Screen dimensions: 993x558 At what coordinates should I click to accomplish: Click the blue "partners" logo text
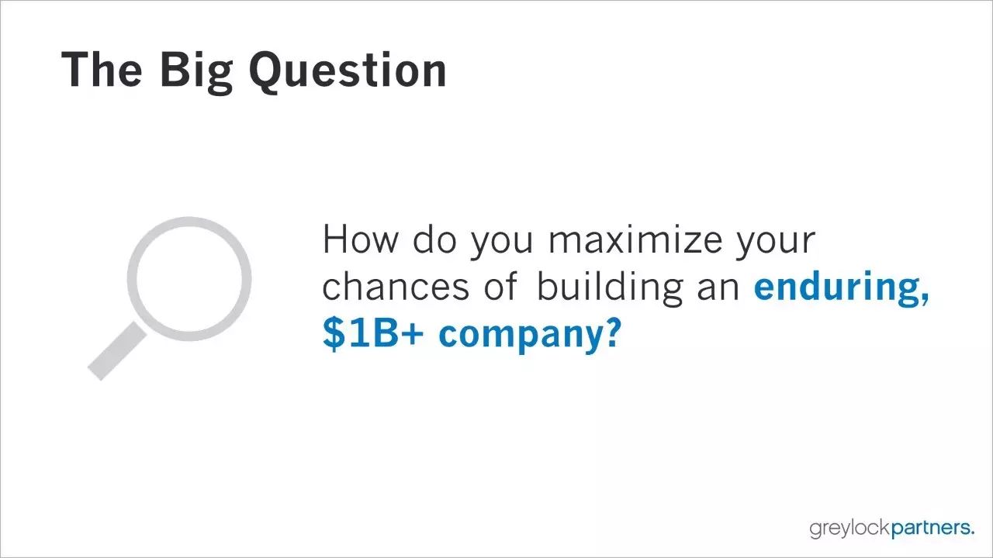coord(930,529)
